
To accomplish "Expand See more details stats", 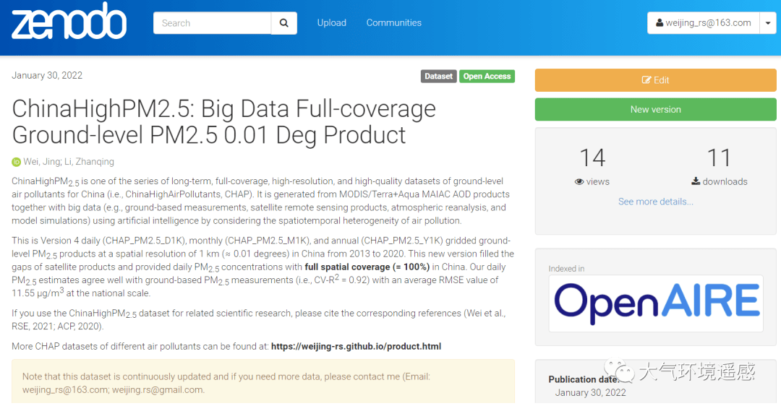I will click(655, 202).
